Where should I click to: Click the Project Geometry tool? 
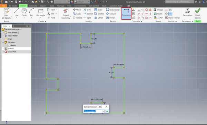coord(66,13)
